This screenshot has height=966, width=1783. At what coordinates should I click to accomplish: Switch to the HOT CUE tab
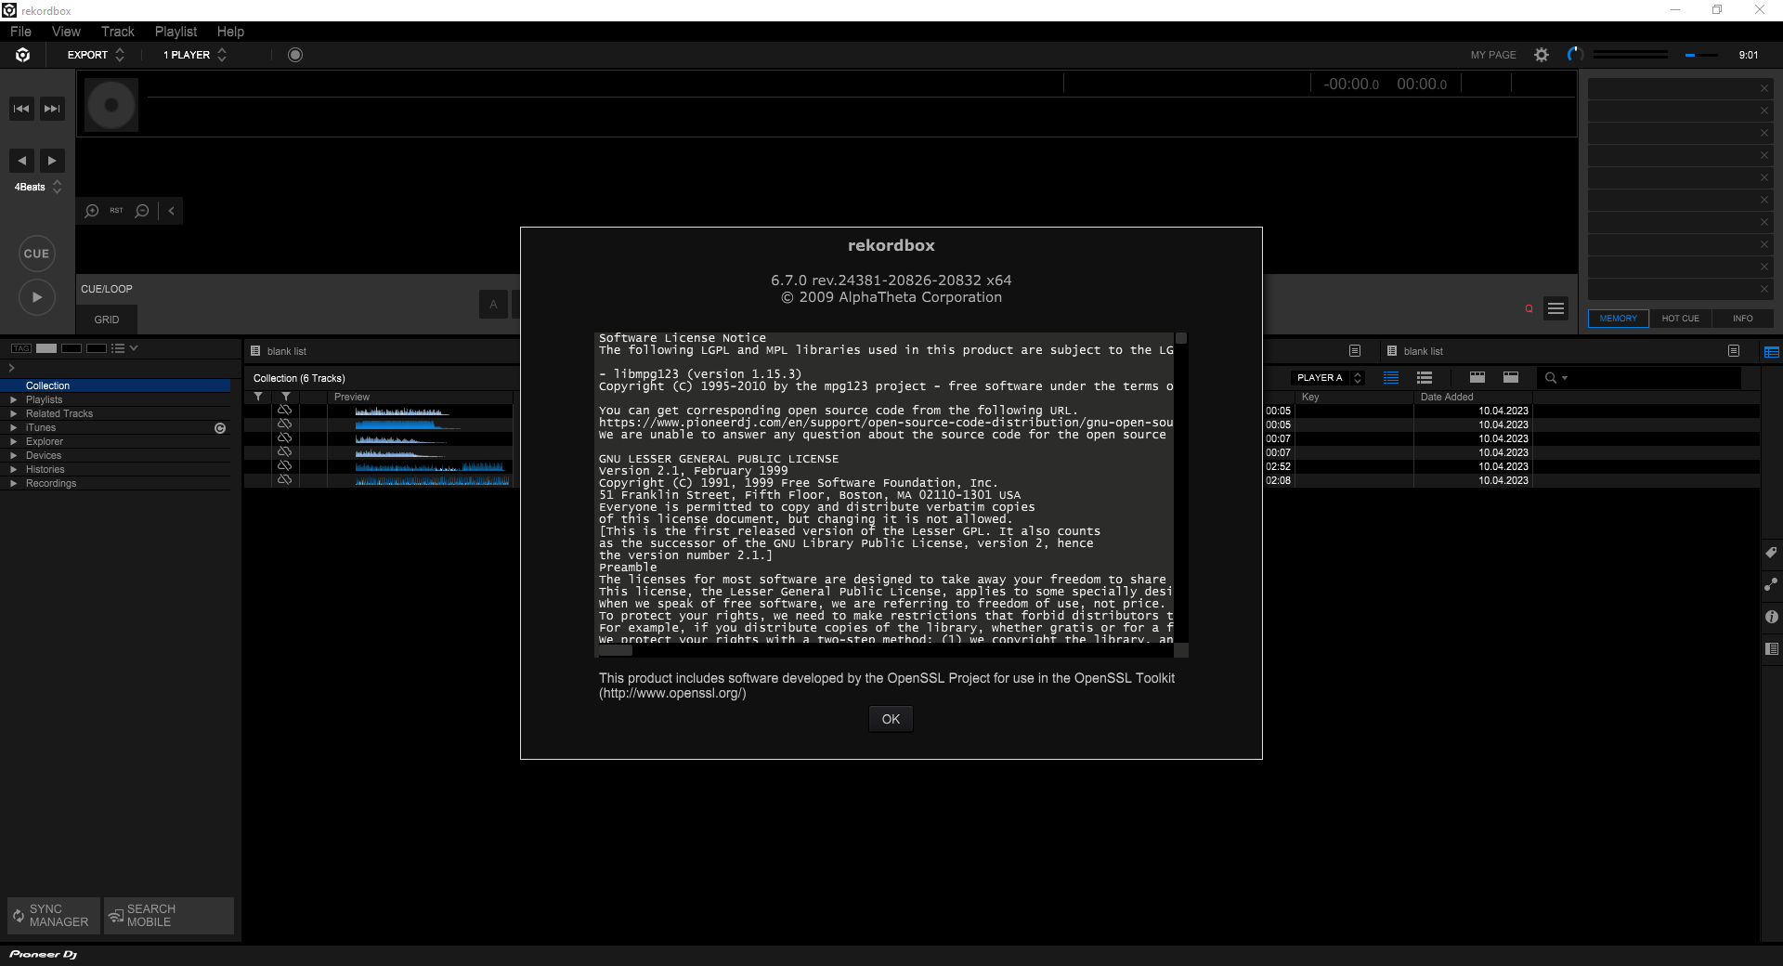tap(1680, 319)
